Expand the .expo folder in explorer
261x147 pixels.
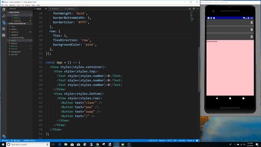click(x=20, y=26)
